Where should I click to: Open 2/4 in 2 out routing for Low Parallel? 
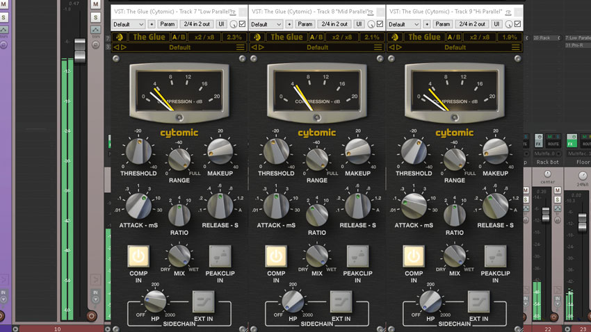pos(196,24)
